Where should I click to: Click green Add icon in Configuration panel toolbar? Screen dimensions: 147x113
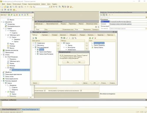(9, 15)
